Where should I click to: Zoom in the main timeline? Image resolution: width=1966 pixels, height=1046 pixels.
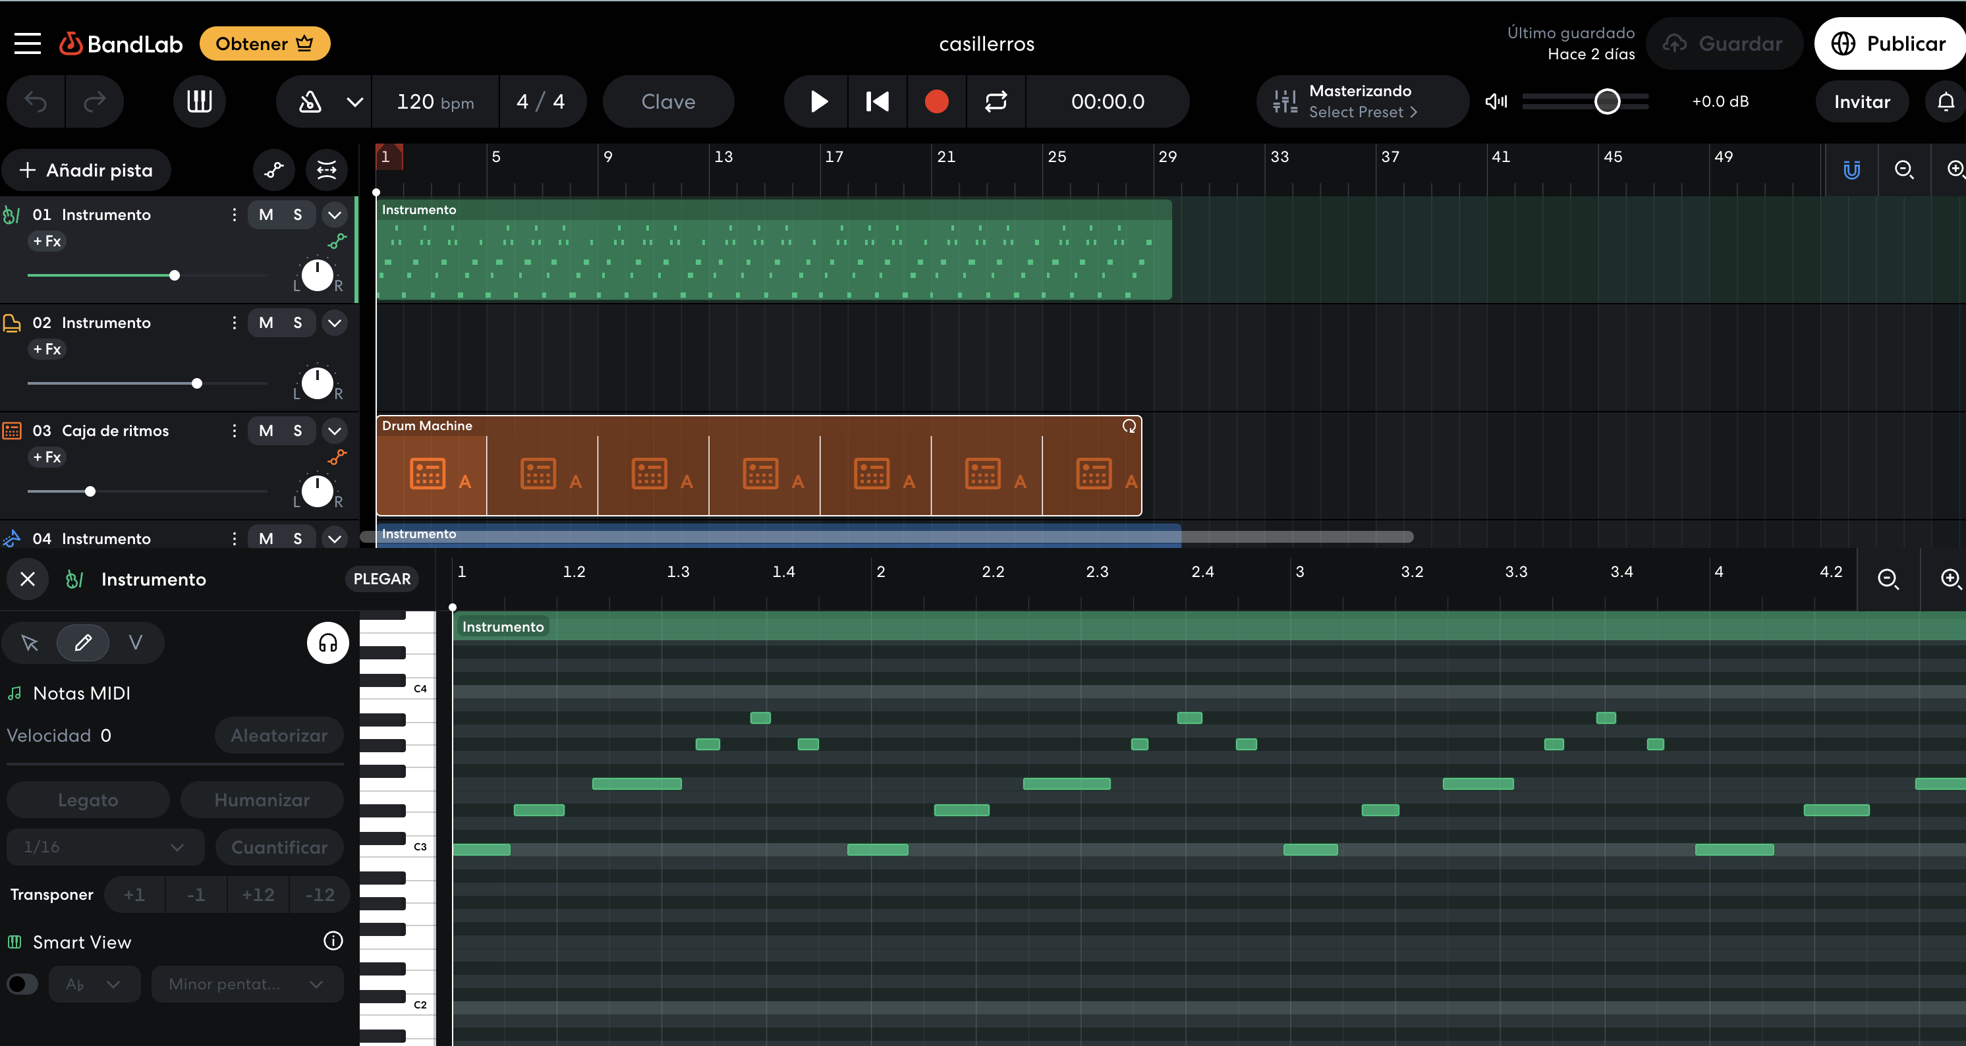coord(1955,169)
